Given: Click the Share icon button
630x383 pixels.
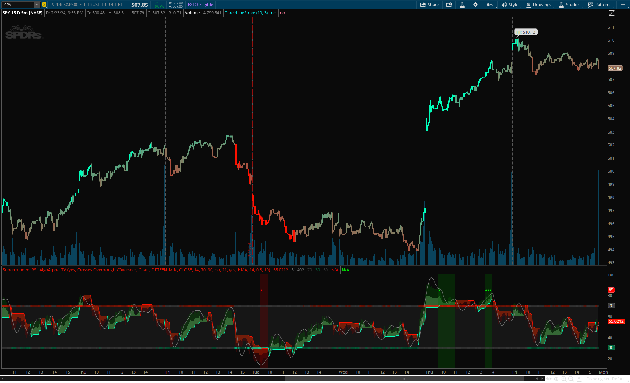Looking at the screenshot, I should tap(429, 5).
